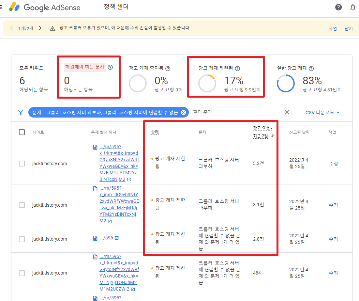Click help icon beside 해결해야 하는 문제
This screenshot has width=359, height=301.
tap(110, 67)
